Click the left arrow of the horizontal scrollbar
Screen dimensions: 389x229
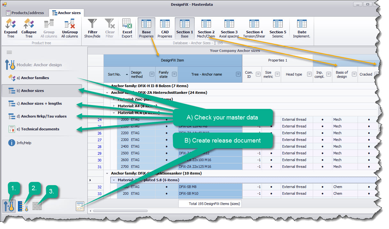coord(90,211)
